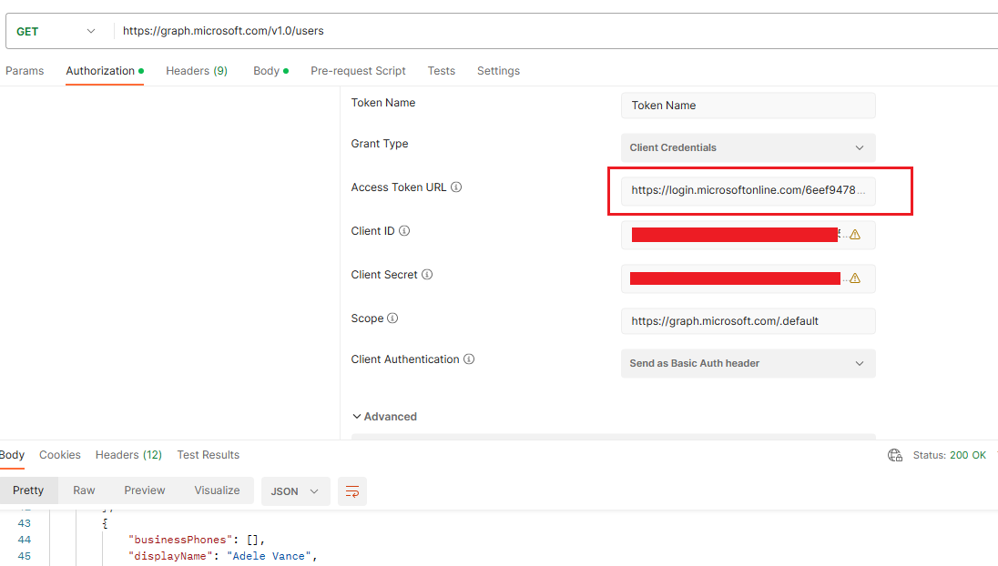Toggle the wrap lines icon
The image size is (998, 566).
coord(352,491)
